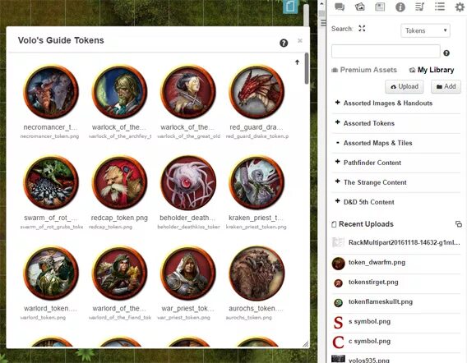This screenshot has width=467, height=363.
Task: Open the Tokens search type dropdown
Action: click(425, 30)
